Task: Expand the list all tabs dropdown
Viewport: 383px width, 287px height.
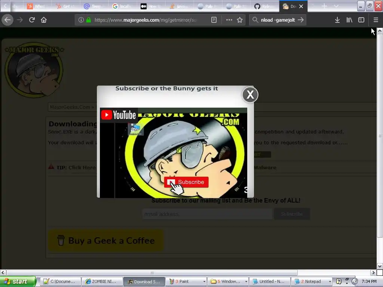Action: click(x=336, y=6)
